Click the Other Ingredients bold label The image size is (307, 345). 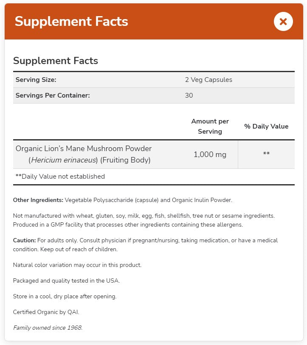click(38, 200)
